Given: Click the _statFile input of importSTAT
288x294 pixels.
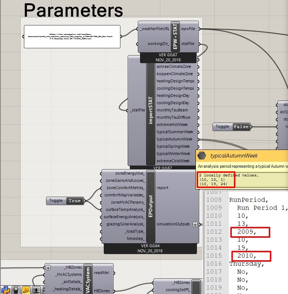Looking at the screenshot, I should pos(137,110).
